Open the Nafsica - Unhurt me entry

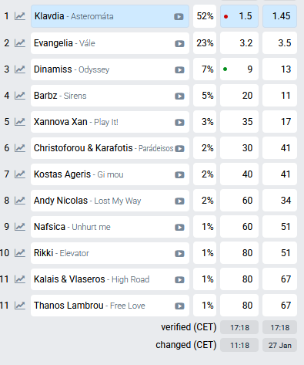click(x=110, y=227)
